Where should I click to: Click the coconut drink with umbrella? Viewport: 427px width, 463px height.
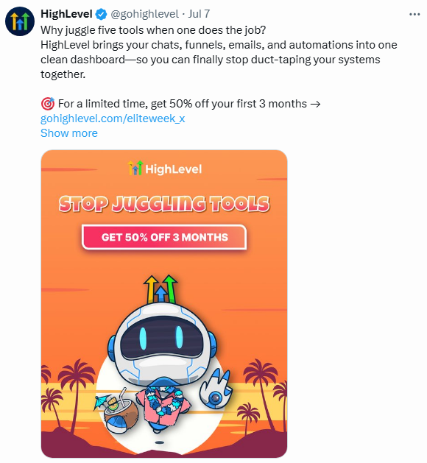[x=118, y=411]
